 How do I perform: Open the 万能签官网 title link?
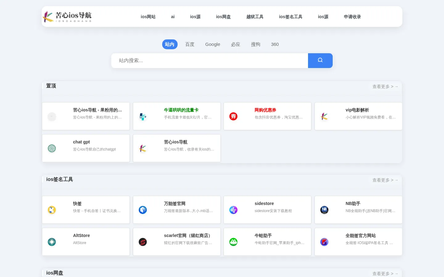pyautogui.click(x=175, y=203)
